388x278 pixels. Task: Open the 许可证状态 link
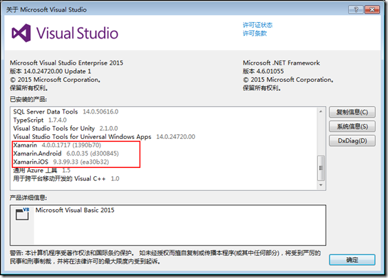pos(257,25)
